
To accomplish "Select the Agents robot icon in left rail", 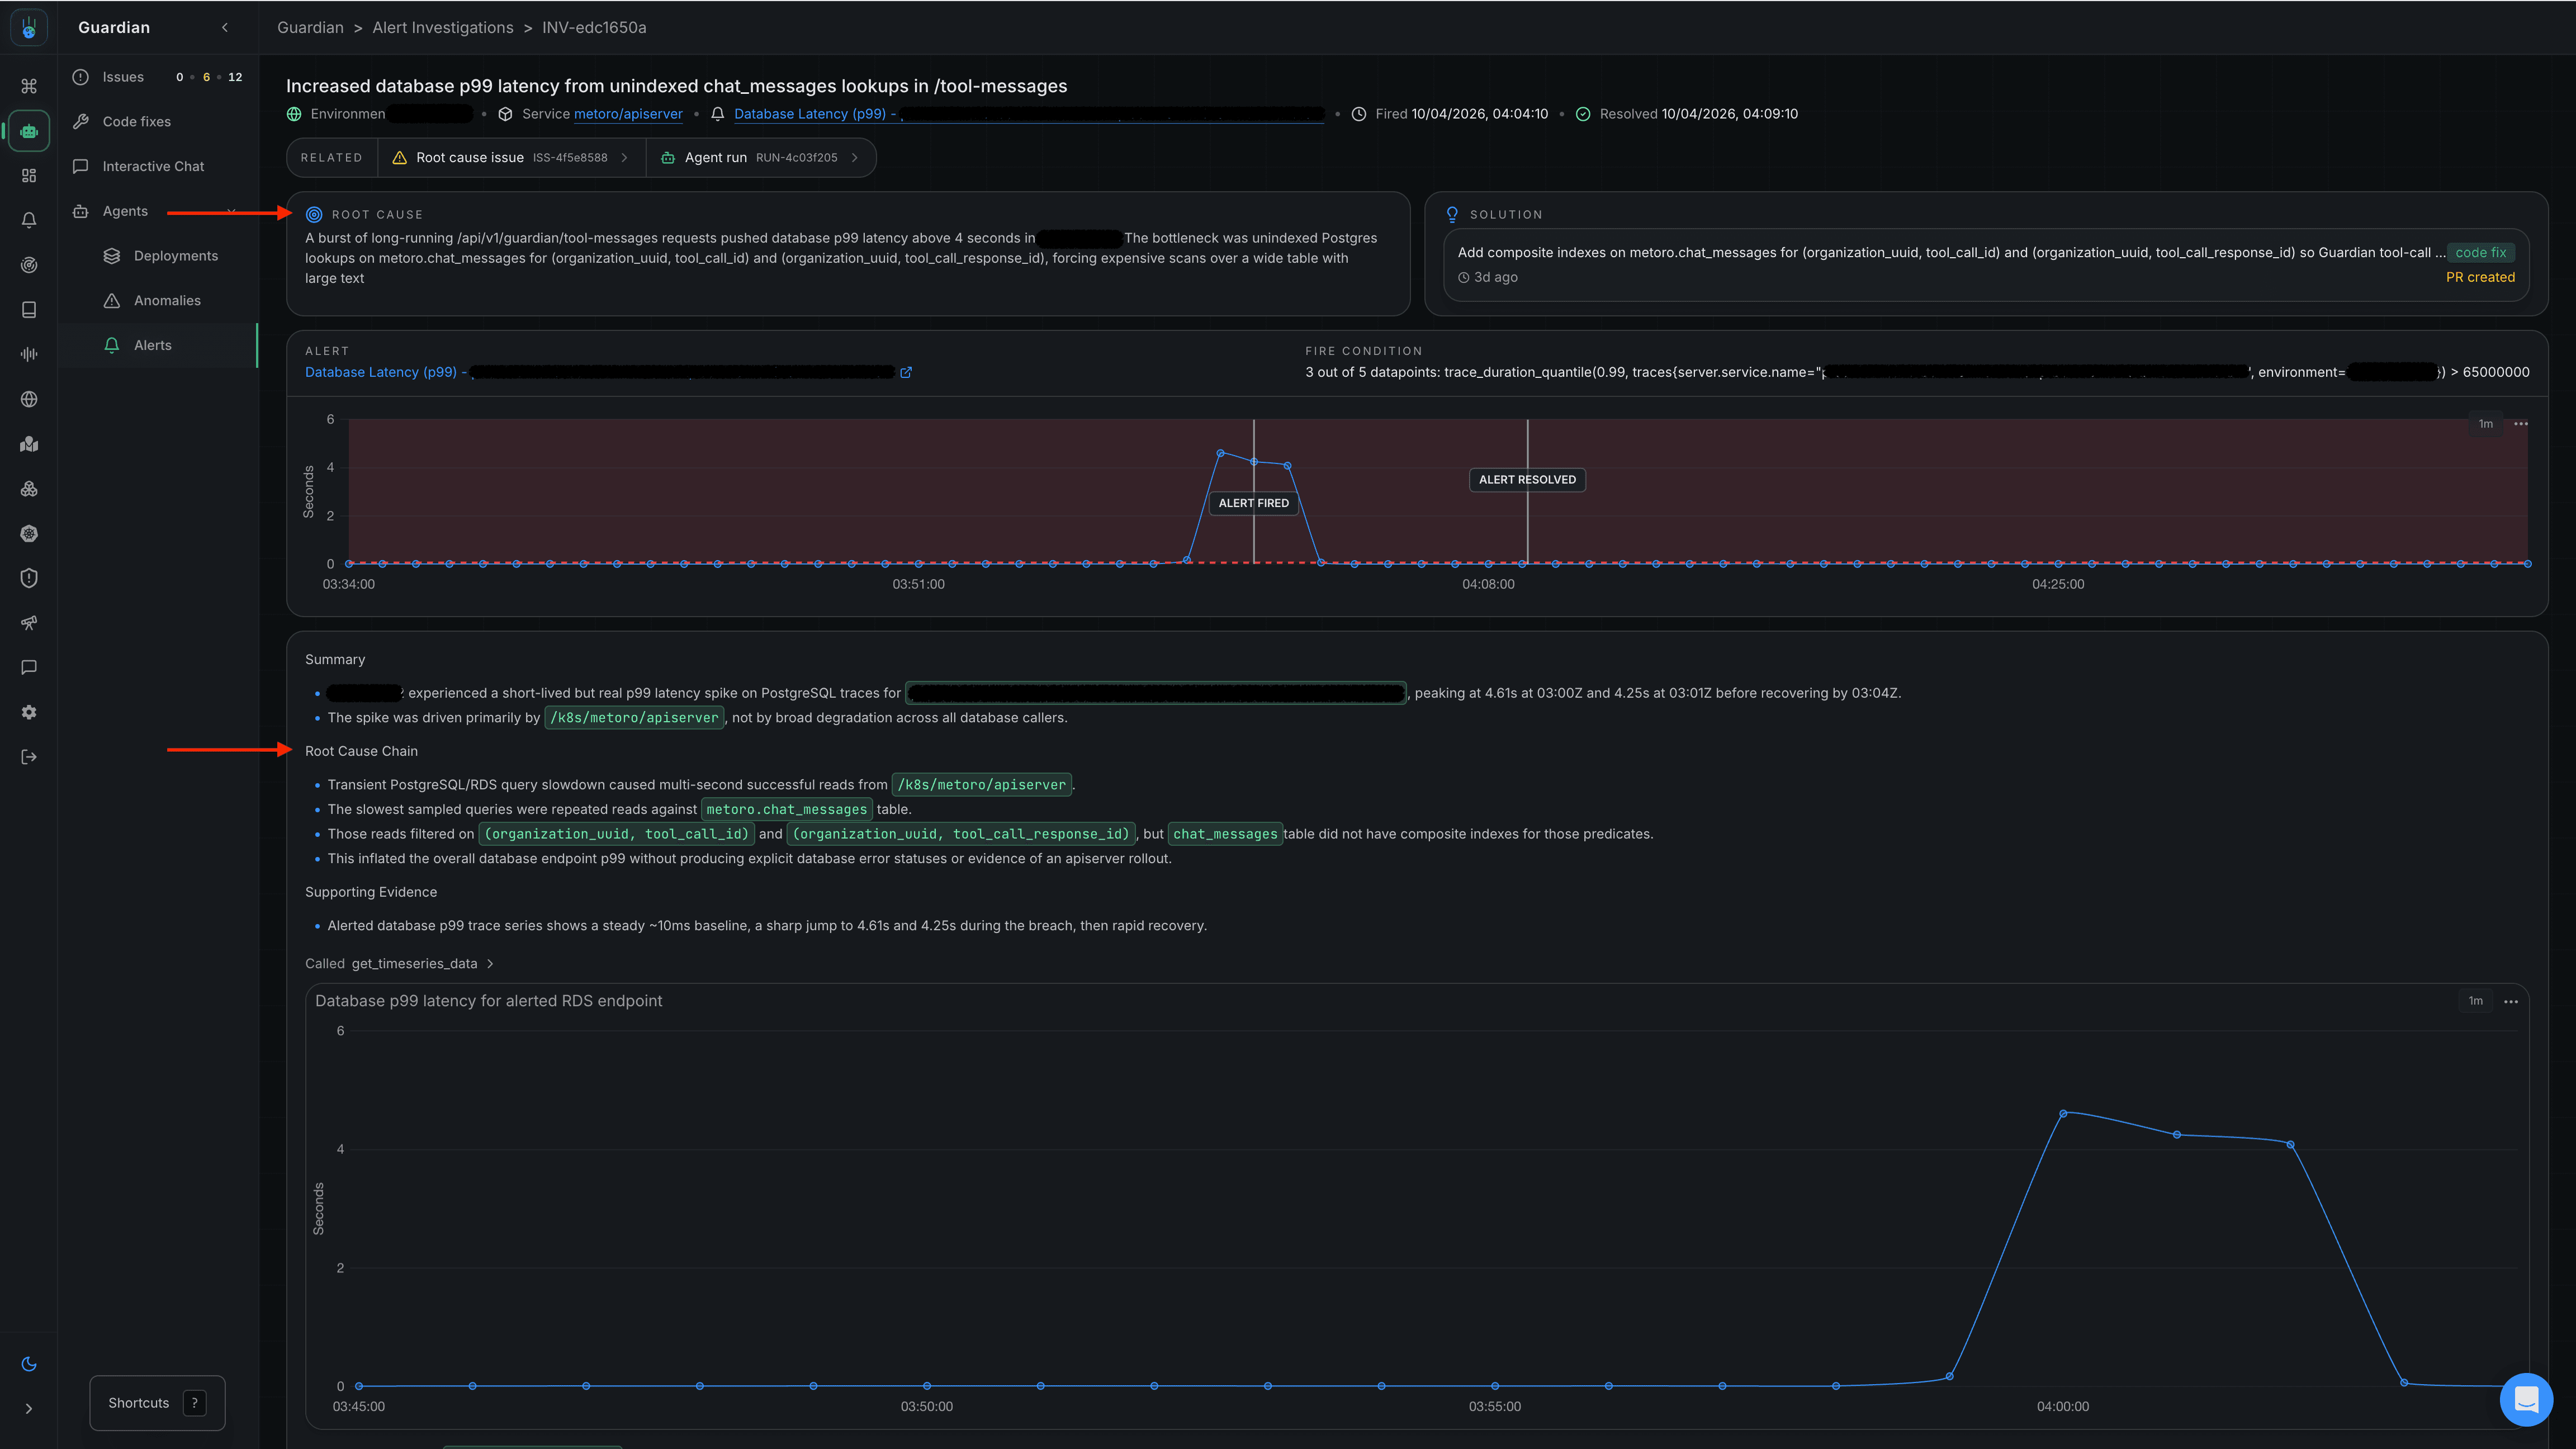I will (x=28, y=130).
